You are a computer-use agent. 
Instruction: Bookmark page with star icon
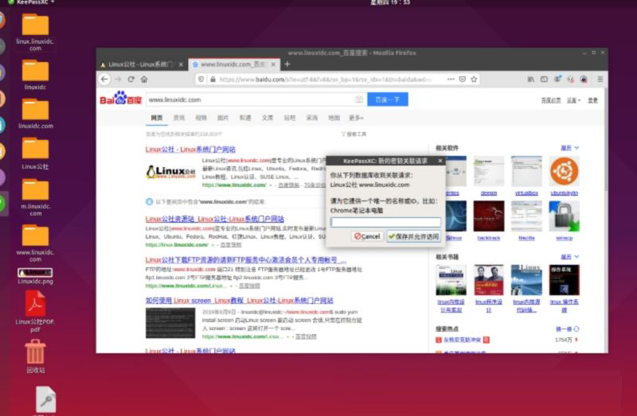474,79
